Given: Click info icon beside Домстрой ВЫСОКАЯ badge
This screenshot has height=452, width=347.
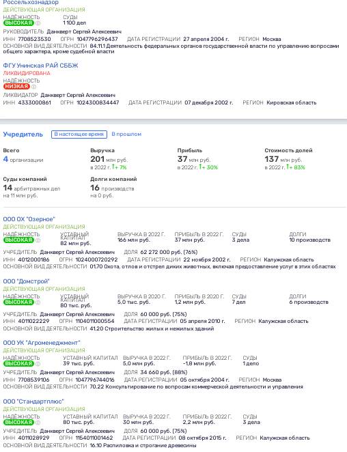Looking at the screenshot, I should click(x=38, y=302).
